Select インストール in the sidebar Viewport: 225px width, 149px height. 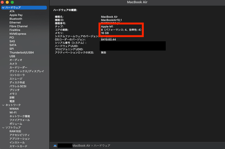[x=17, y=143]
